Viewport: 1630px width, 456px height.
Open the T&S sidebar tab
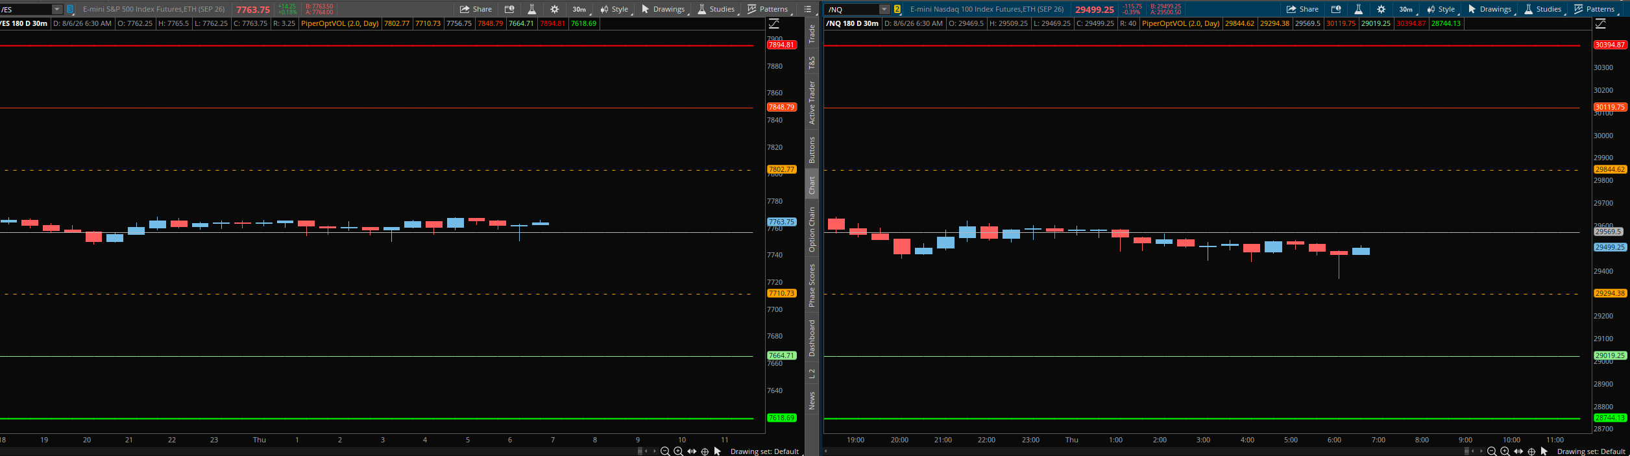pyautogui.click(x=812, y=63)
